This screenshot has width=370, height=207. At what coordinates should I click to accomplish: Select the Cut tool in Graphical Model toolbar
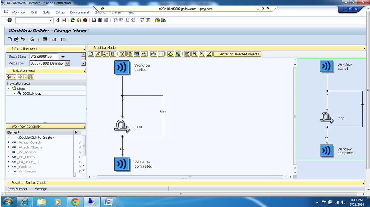pyautogui.click(x=122, y=54)
